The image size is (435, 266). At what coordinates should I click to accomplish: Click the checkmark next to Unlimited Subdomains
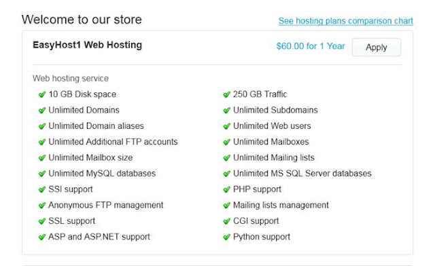[226, 111]
